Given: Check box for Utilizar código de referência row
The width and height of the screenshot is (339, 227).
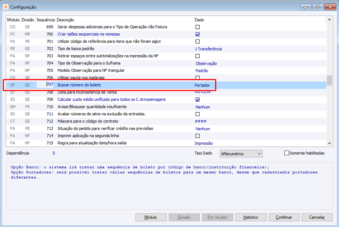Looking at the screenshot, I should pyautogui.click(x=197, y=42).
